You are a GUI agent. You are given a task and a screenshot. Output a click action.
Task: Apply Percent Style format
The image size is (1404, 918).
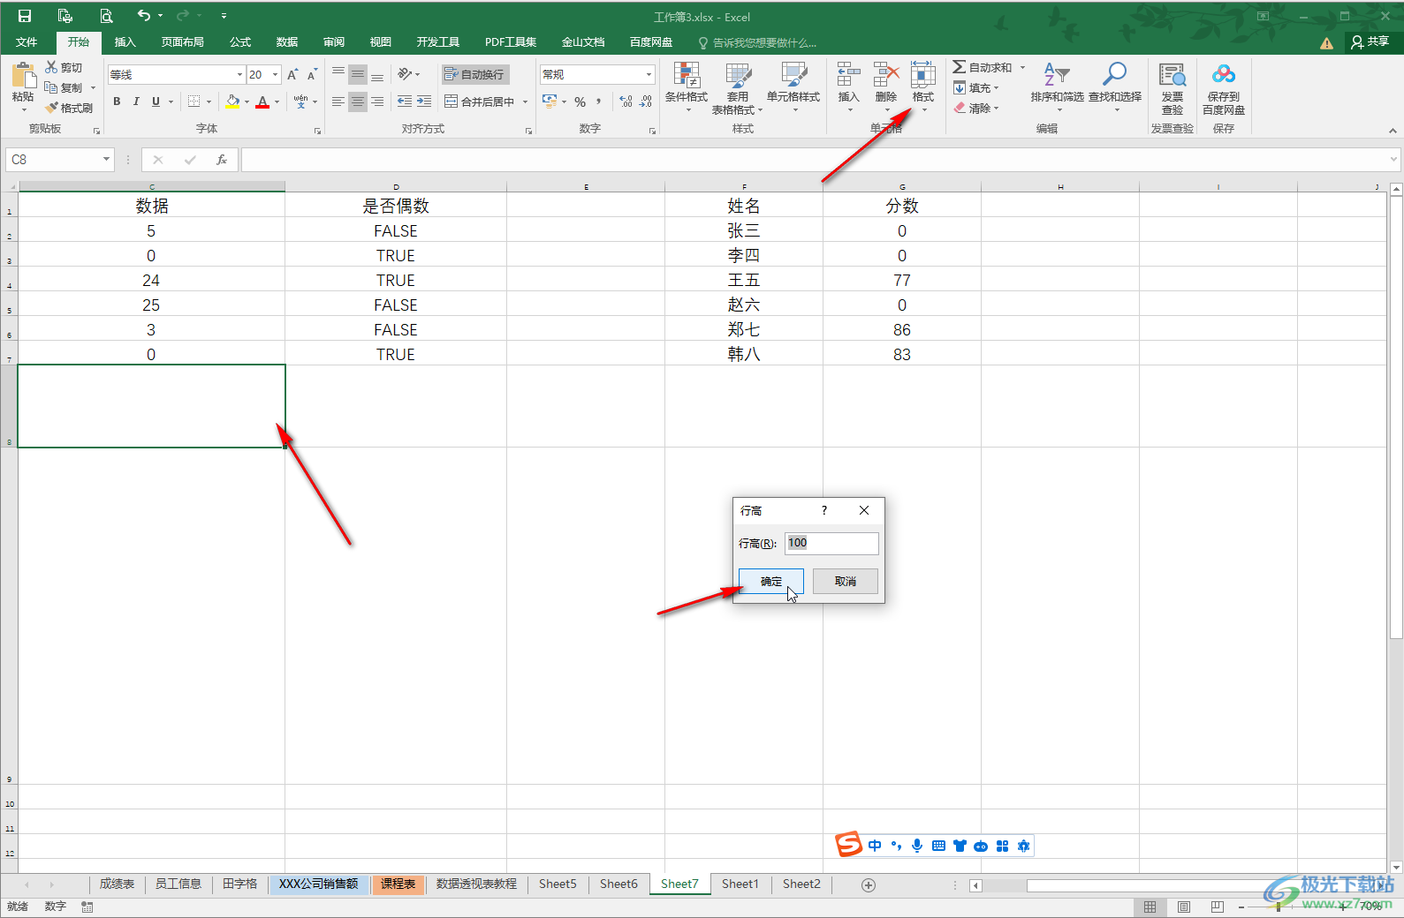tap(581, 102)
